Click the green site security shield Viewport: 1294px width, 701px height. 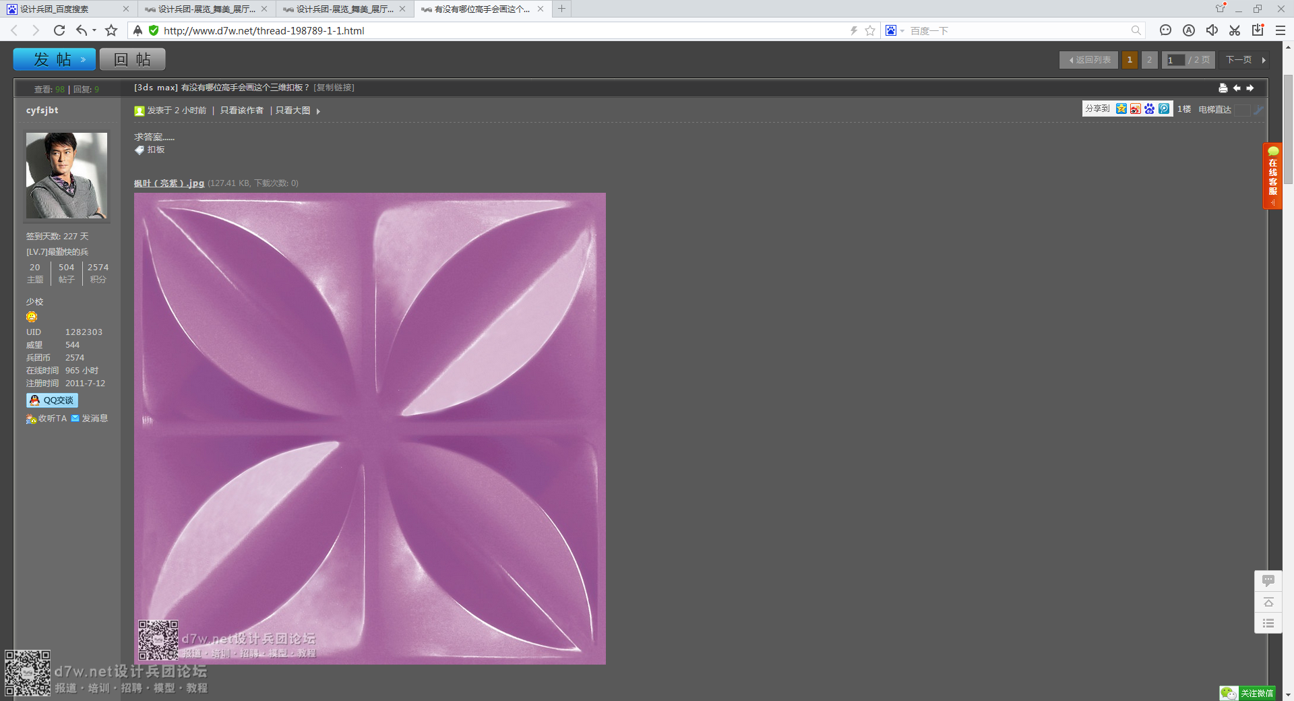[x=154, y=30]
